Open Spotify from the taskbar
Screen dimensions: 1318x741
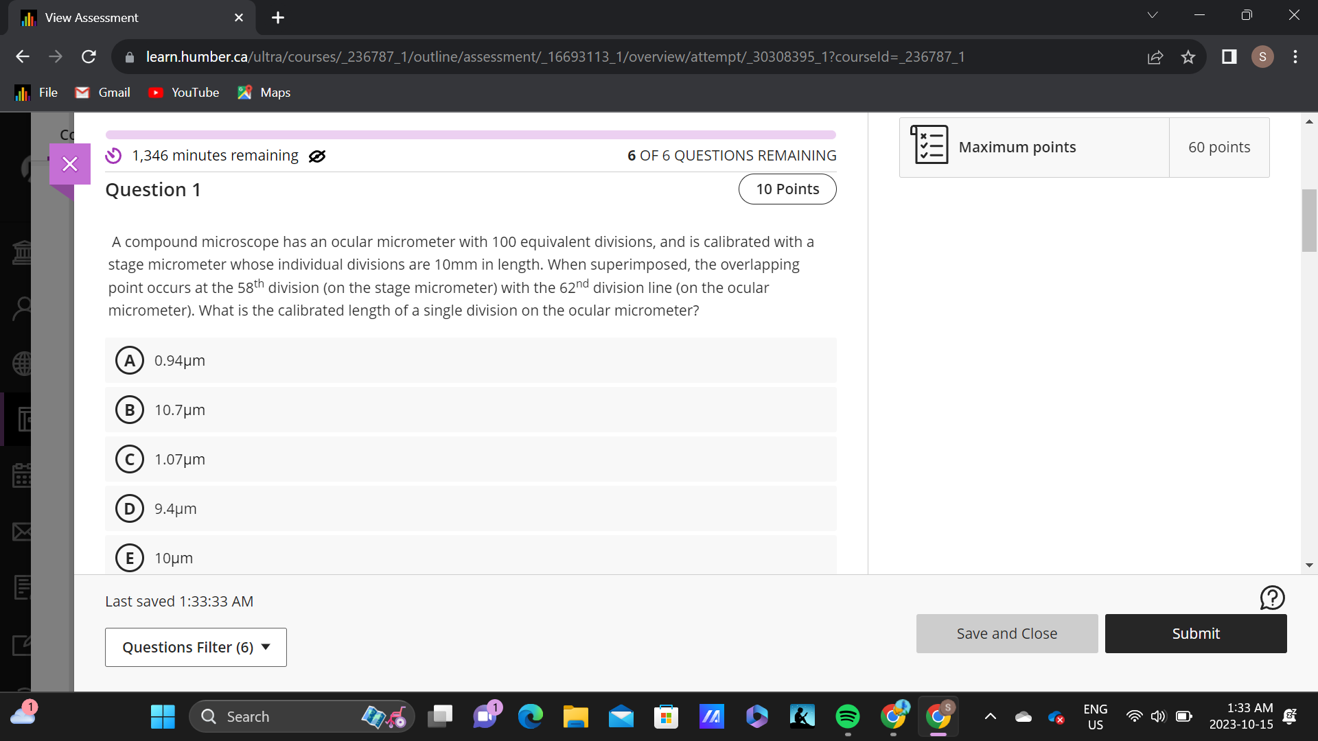click(x=848, y=716)
